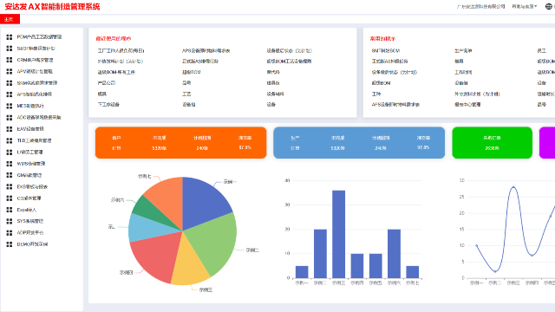The width and height of the screenshot is (555, 312).
Task: Click the first data point on line chart
Action: (x=476, y=245)
